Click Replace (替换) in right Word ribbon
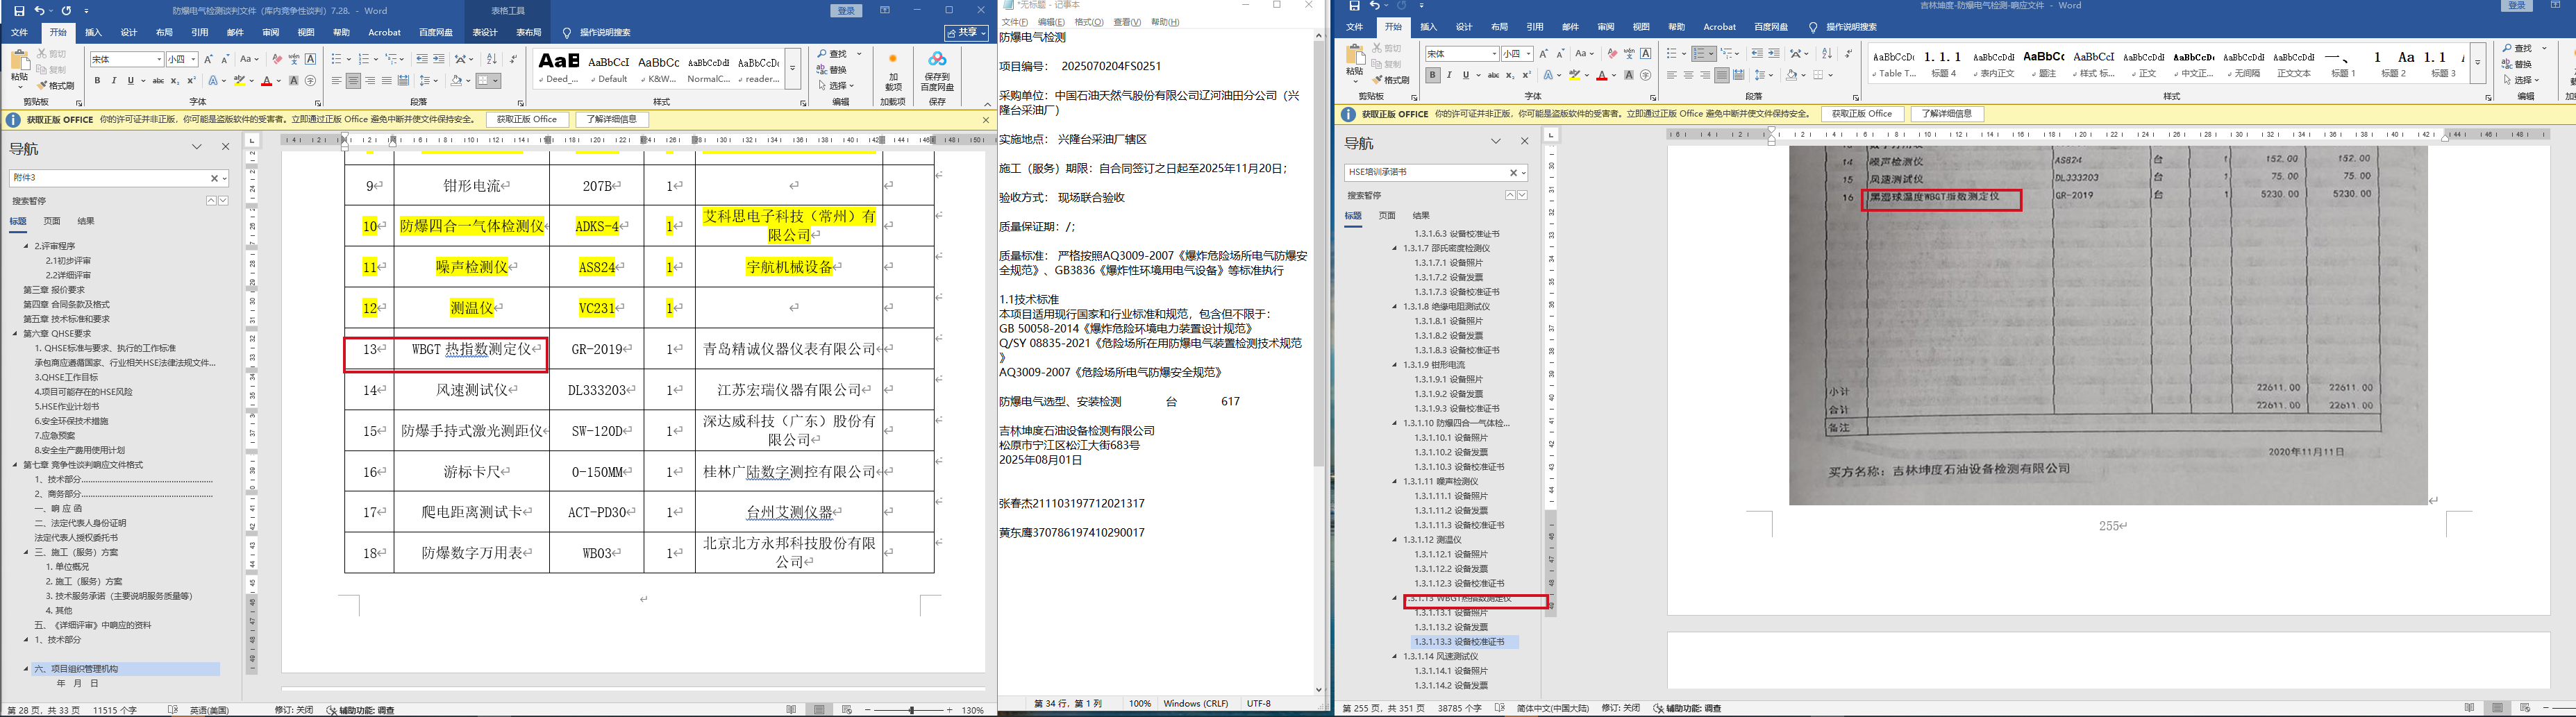Viewport: 2576px width, 717px height. point(2518,64)
